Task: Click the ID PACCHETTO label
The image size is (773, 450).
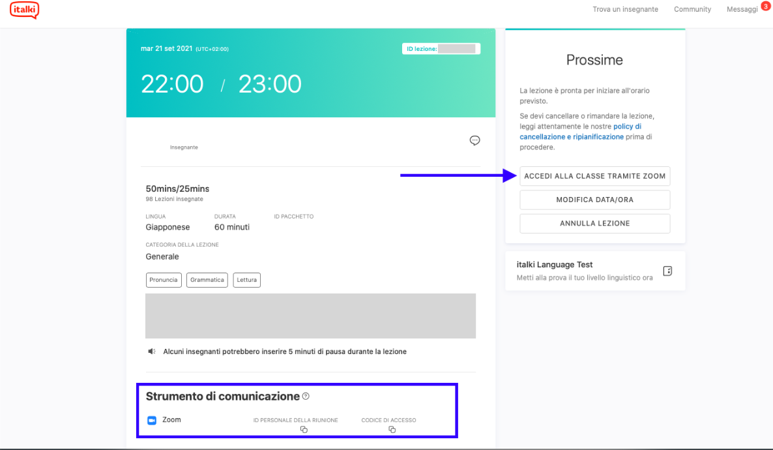Action: pos(294,217)
